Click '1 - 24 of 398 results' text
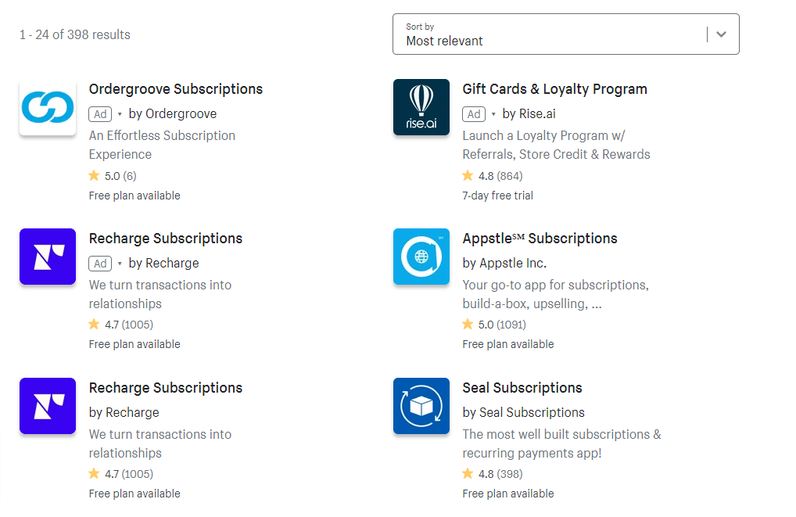 coord(75,34)
